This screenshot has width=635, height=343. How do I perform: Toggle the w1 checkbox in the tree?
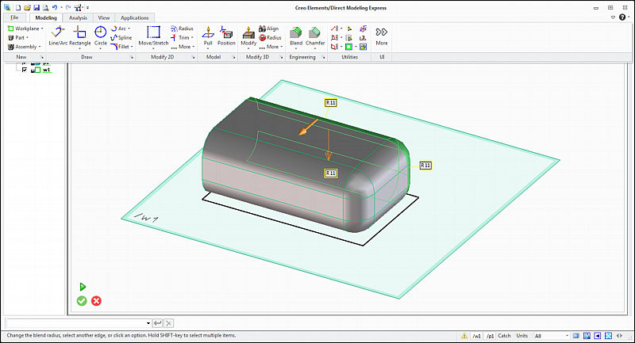[x=25, y=70]
